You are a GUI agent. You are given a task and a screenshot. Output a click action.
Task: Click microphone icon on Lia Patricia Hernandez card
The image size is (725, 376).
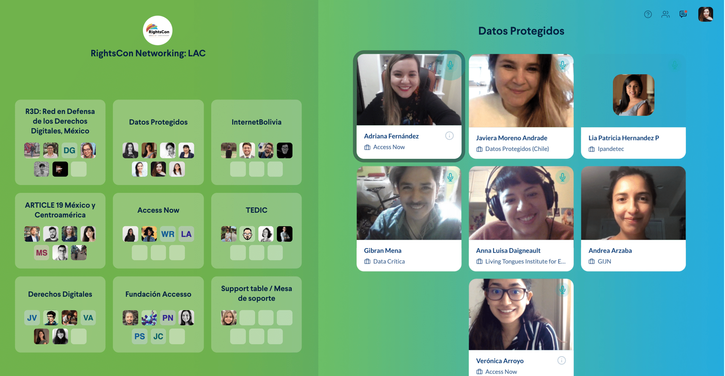tap(675, 65)
